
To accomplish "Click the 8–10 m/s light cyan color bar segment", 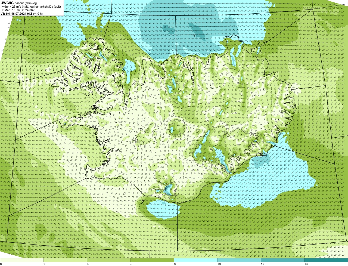I will coord(196,260).
